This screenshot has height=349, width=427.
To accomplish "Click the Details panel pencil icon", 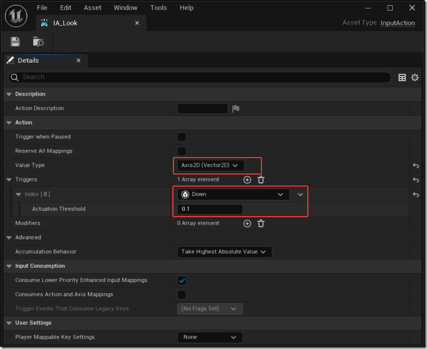I will tap(11, 60).
